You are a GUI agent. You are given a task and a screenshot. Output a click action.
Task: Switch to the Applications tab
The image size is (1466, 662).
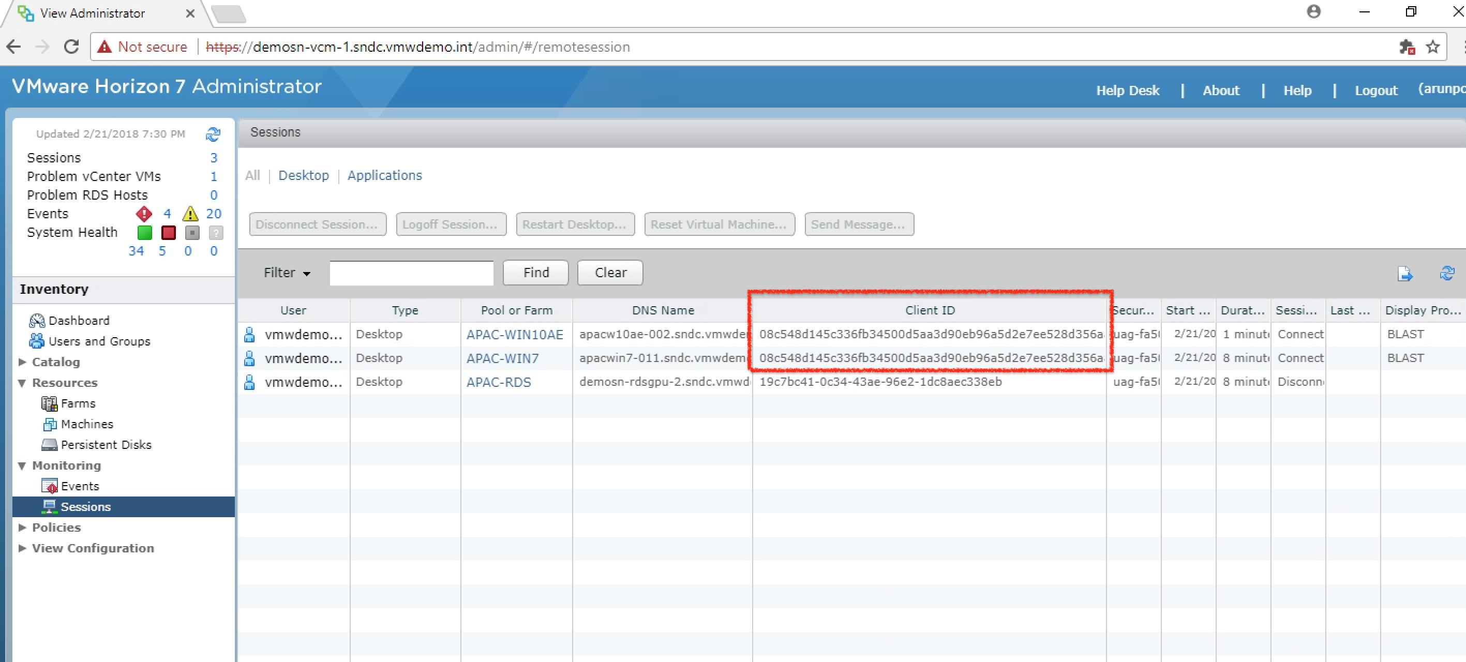coord(385,175)
